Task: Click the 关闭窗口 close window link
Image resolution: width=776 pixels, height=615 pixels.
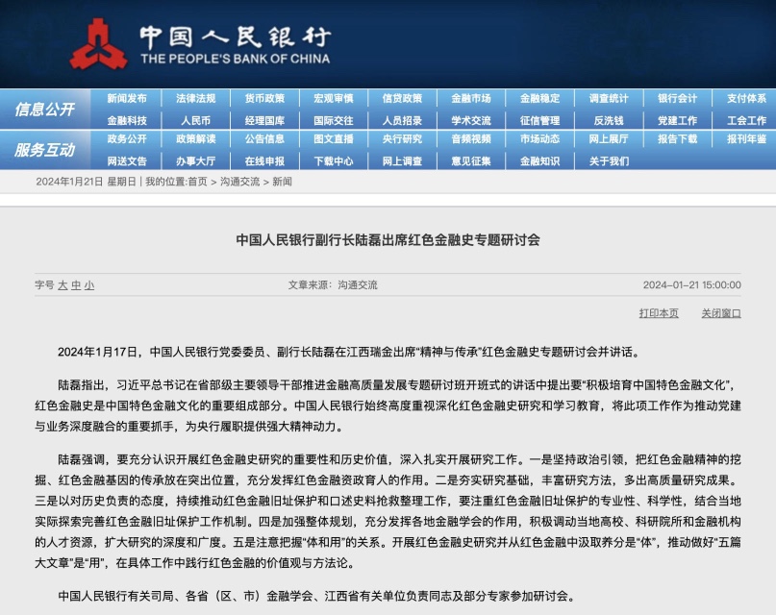Action: point(721,313)
